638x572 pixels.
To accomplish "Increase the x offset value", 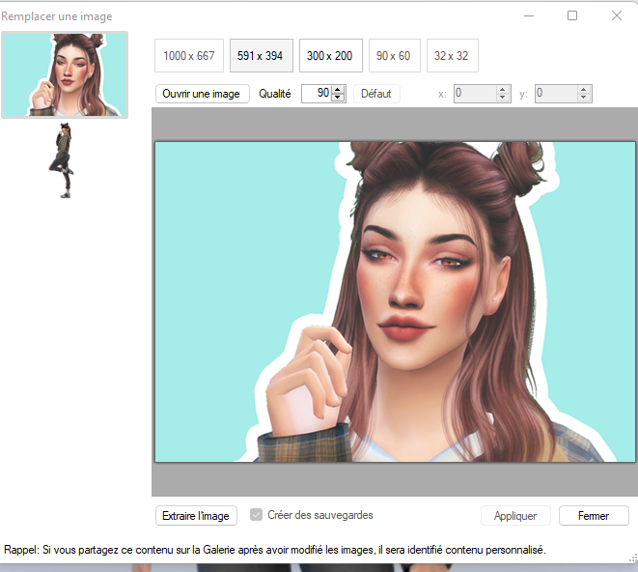I will [503, 90].
